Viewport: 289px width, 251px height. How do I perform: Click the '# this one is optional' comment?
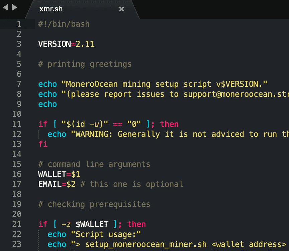(x=132, y=184)
